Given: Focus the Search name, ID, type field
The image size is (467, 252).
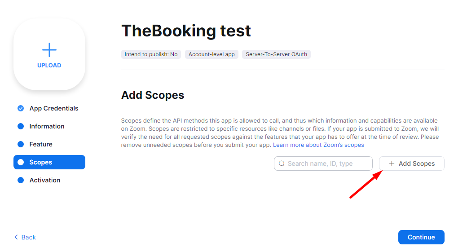Looking at the screenshot, I should [328, 164].
